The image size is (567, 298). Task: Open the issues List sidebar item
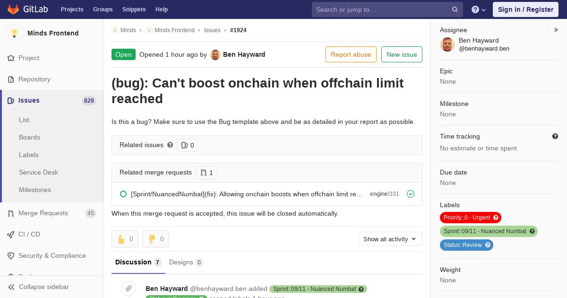click(x=24, y=120)
